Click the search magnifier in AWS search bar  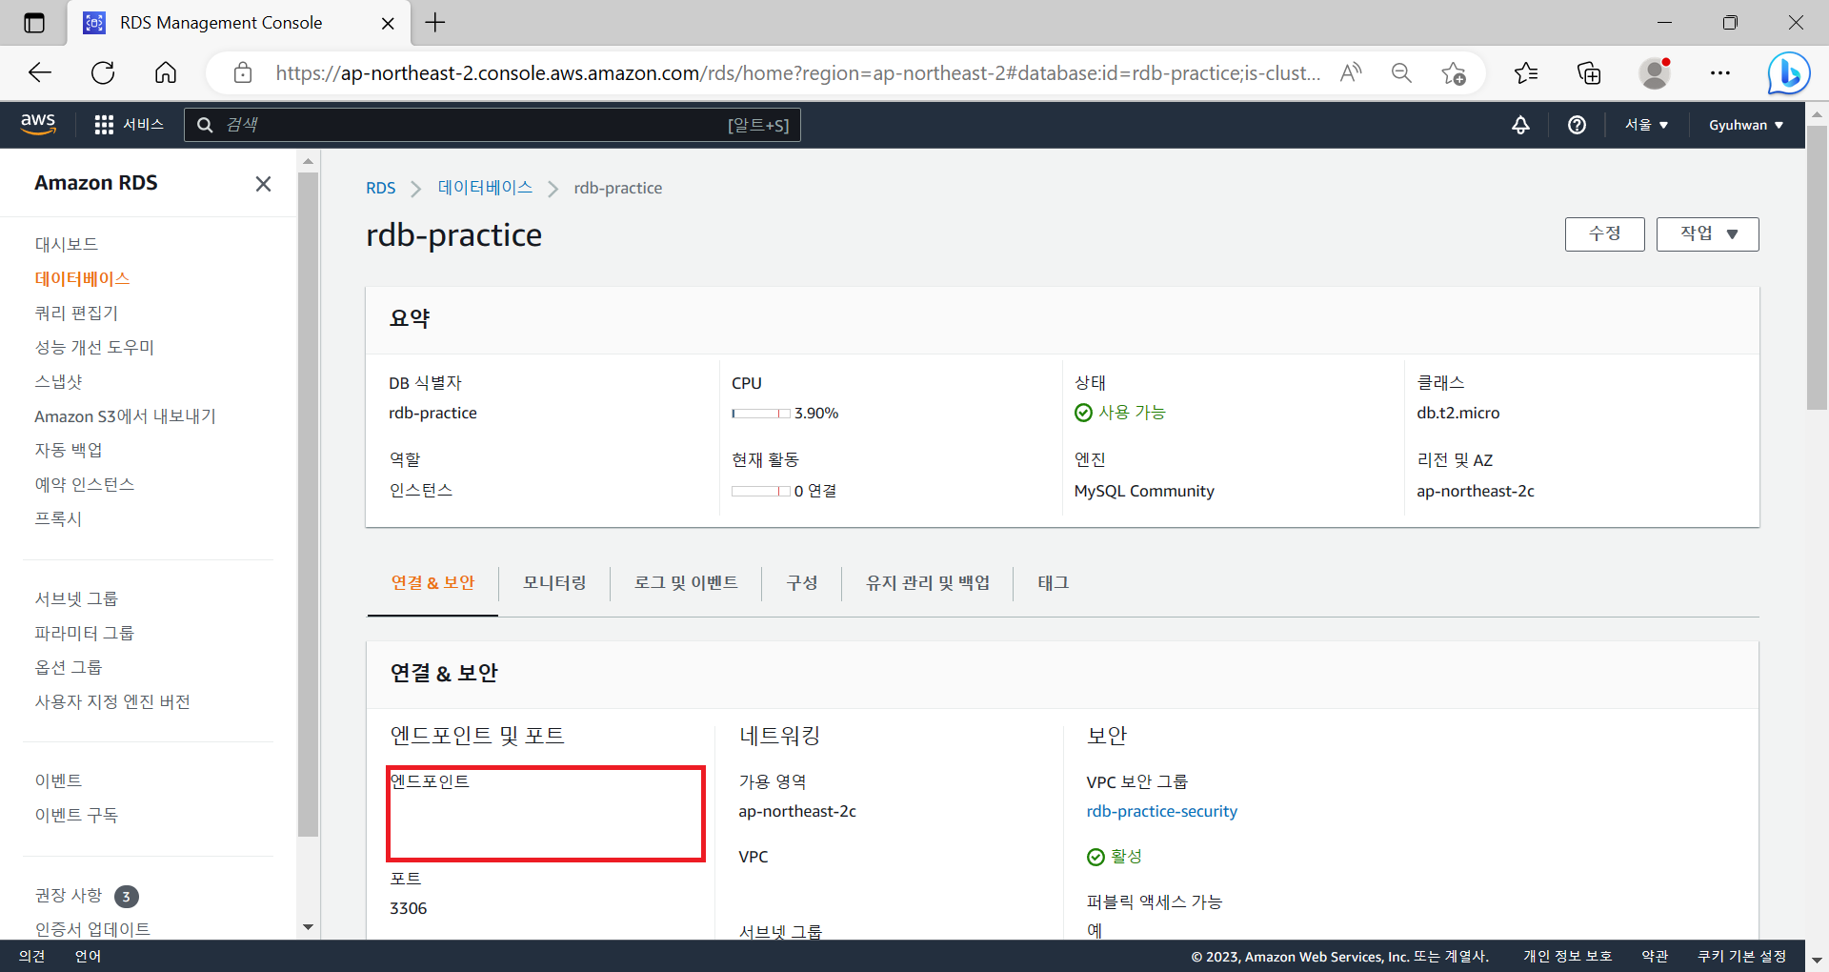204,125
